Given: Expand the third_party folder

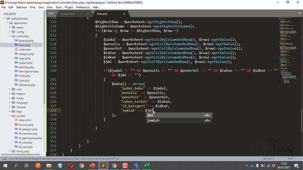Looking at the screenshot, I should click(9, 152).
